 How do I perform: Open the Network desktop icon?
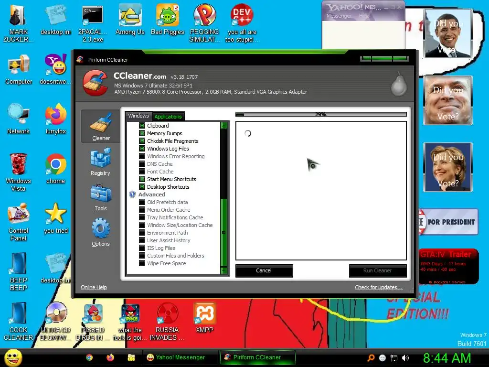pos(19,119)
